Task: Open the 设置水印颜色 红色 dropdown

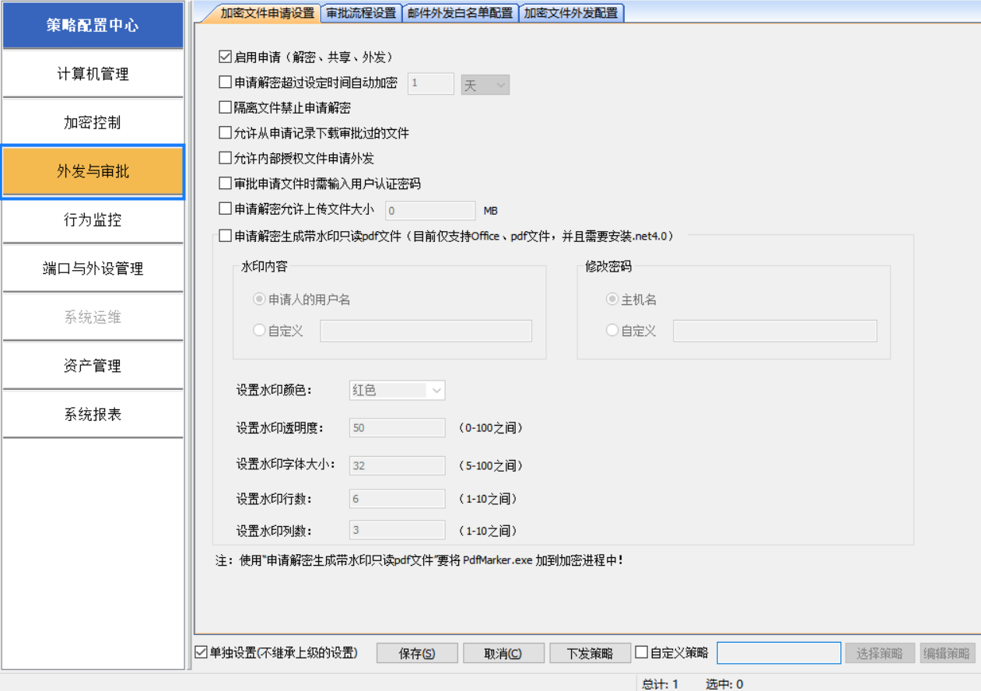Action: (397, 390)
